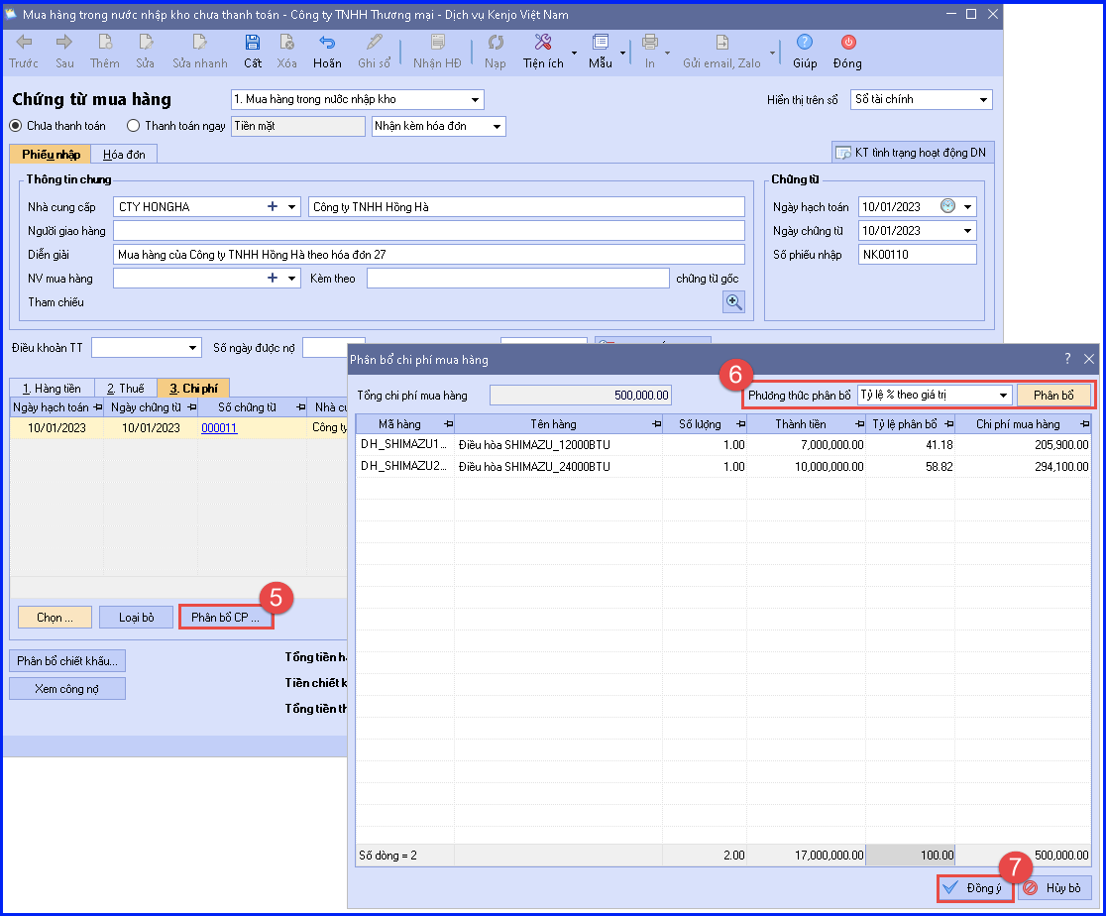1106x916 pixels.
Task: Open the 3. Chi phí tab
Action: tap(194, 389)
